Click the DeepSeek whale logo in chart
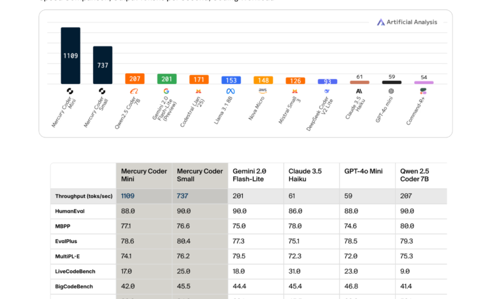This screenshot has width=497, height=299. point(327,91)
